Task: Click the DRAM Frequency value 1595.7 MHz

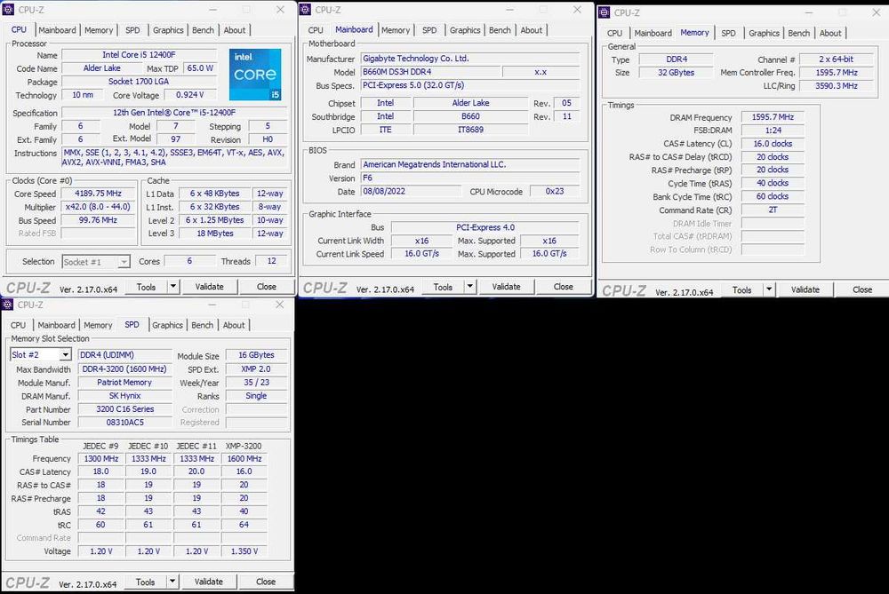Action: (x=773, y=117)
